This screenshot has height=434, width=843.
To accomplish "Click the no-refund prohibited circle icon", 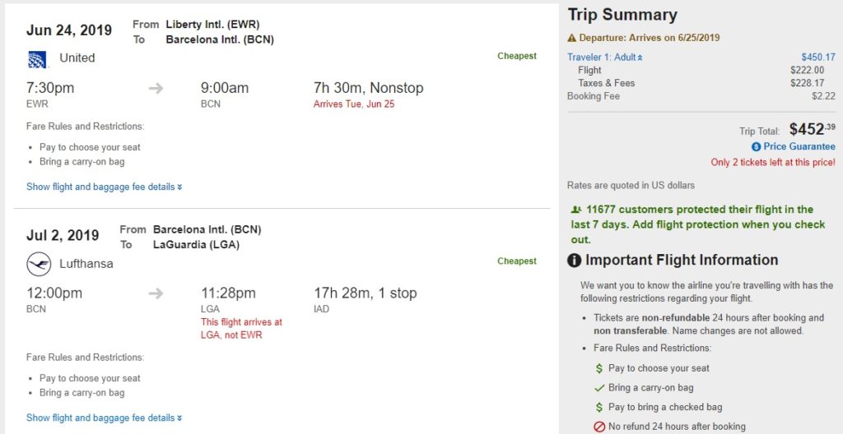I will point(599,427).
